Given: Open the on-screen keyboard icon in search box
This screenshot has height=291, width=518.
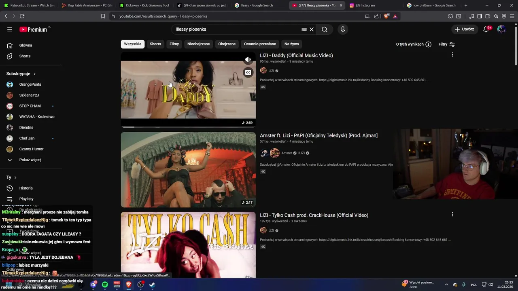Looking at the screenshot, I should (x=304, y=29).
